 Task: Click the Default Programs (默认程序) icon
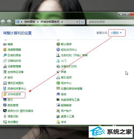pos(58,44)
